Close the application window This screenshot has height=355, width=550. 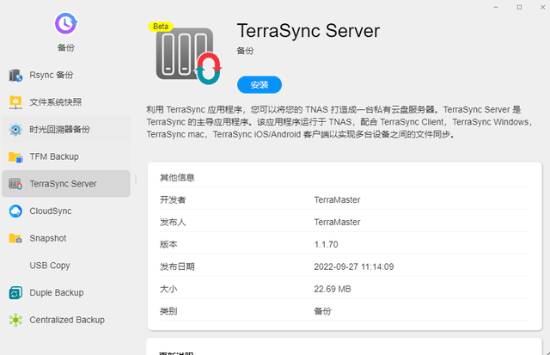542,8
